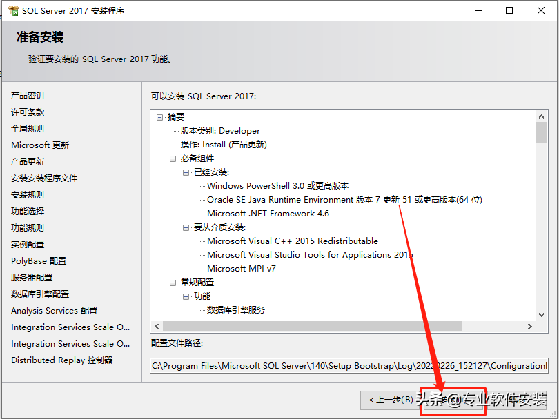
Task: Click the vertical scrollbar down arrow
Action: 541,315
